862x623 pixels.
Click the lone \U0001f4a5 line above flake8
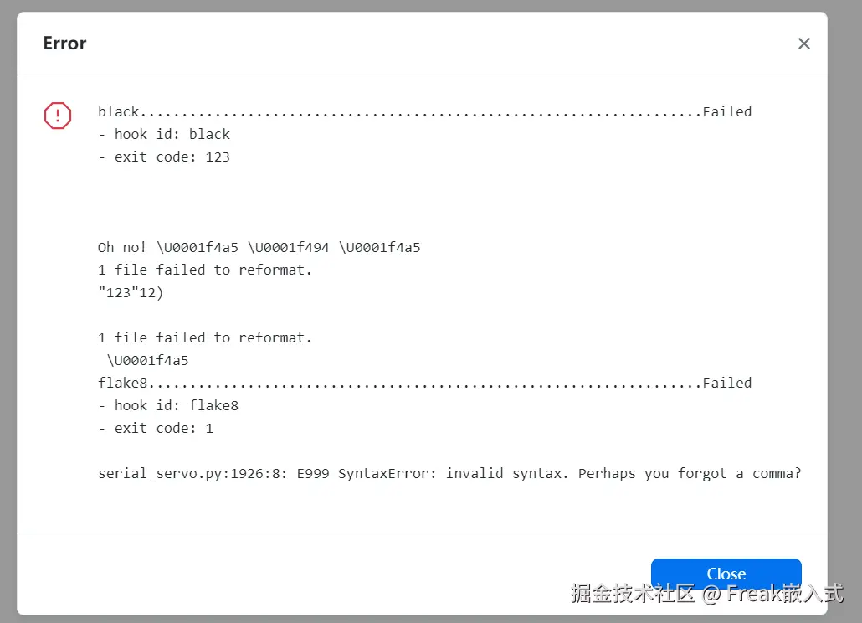[x=147, y=360]
